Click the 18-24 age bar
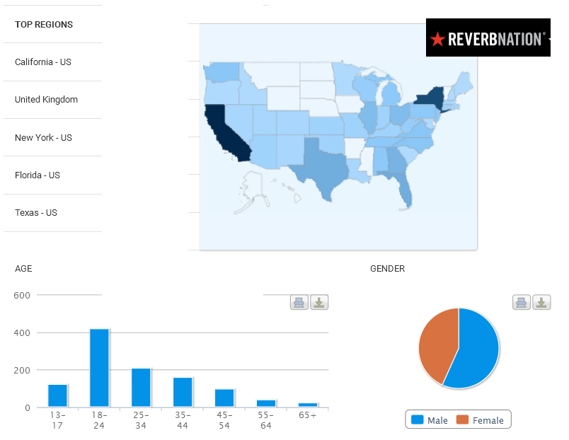This screenshot has height=440, width=569. 99,368
